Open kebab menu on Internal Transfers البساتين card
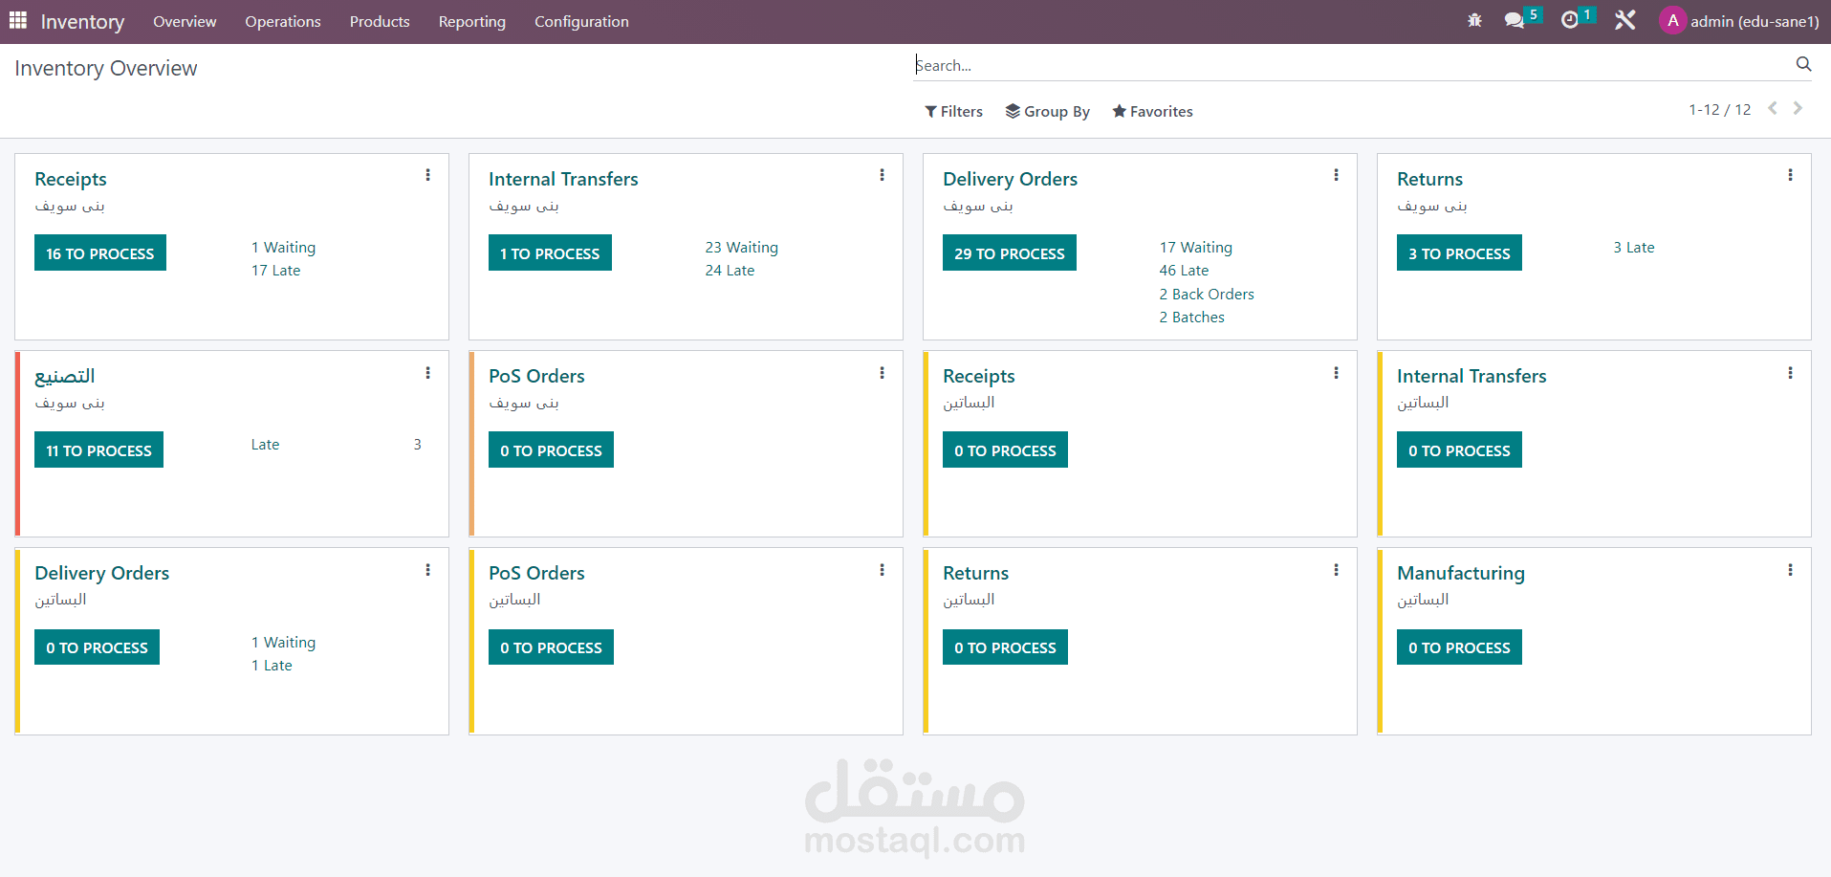The image size is (1831, 877). [1790, 373]
